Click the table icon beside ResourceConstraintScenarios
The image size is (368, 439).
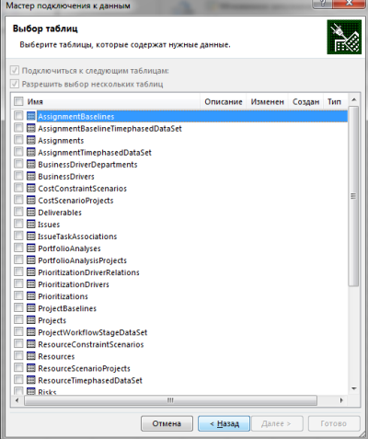click(31, 344)
